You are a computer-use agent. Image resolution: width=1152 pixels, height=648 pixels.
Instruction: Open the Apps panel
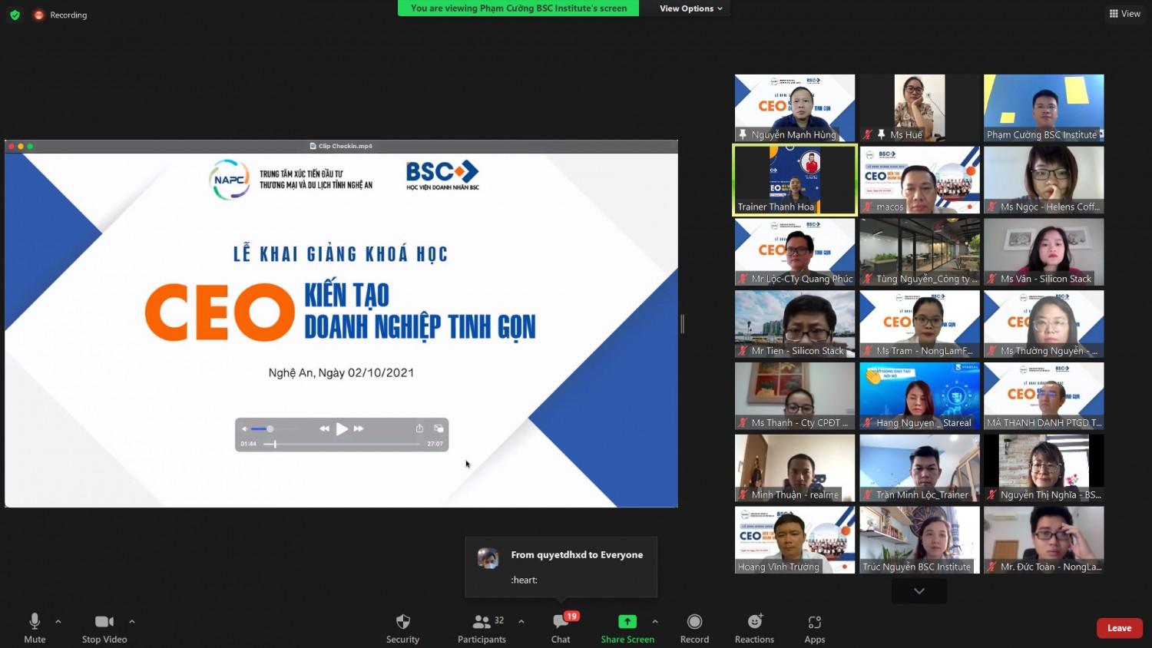pyautogui.click(x=814, y=622)
